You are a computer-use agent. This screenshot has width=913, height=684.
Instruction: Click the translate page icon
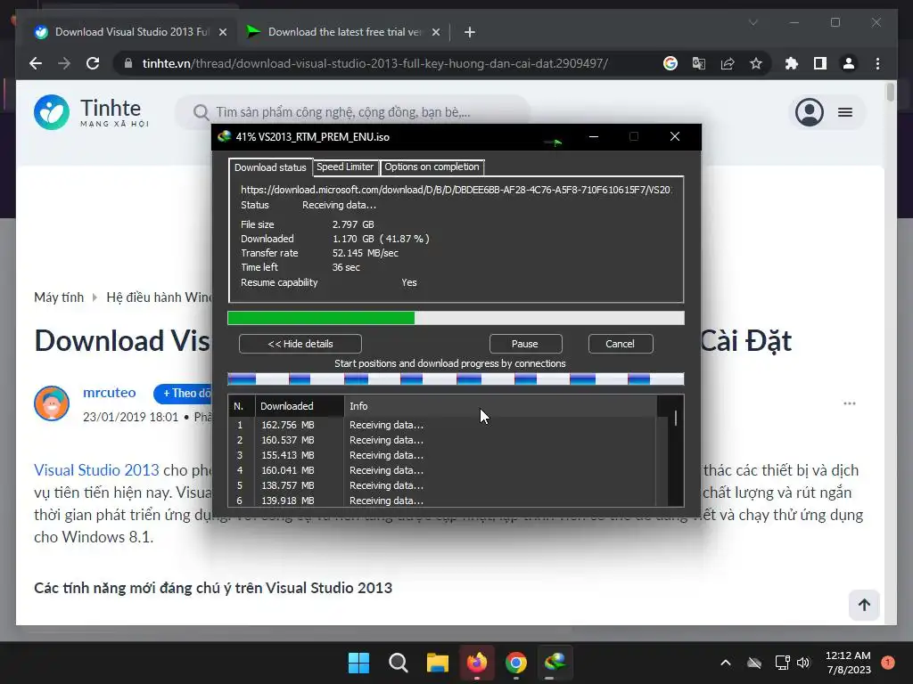point(699,63)
